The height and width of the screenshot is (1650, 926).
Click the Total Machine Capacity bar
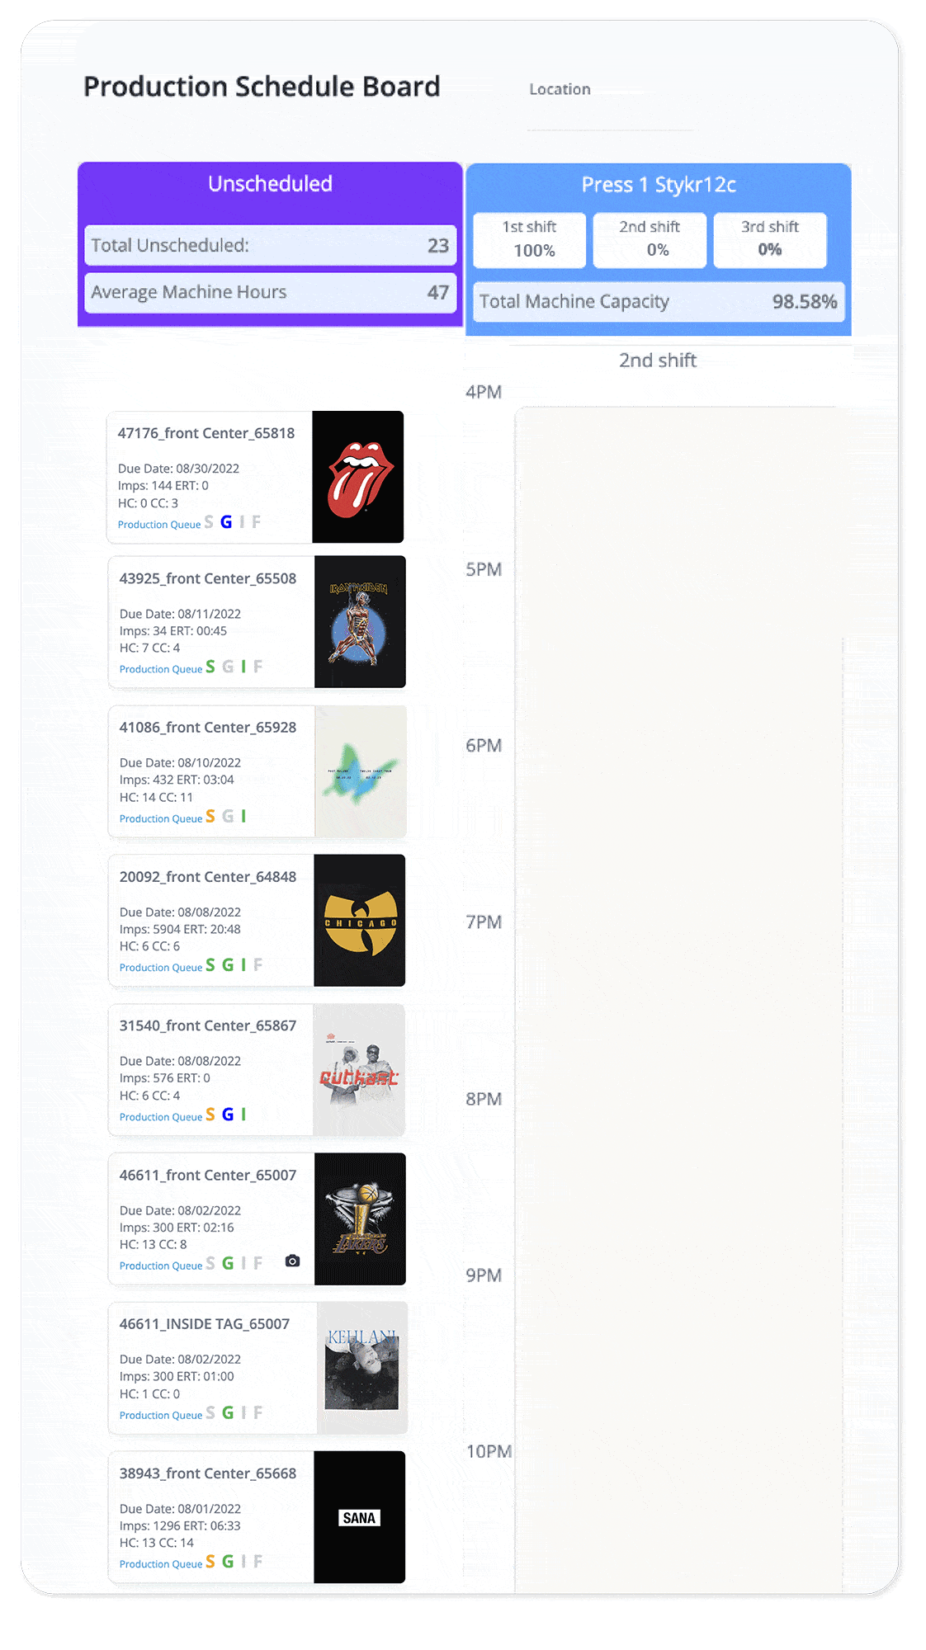658,302
